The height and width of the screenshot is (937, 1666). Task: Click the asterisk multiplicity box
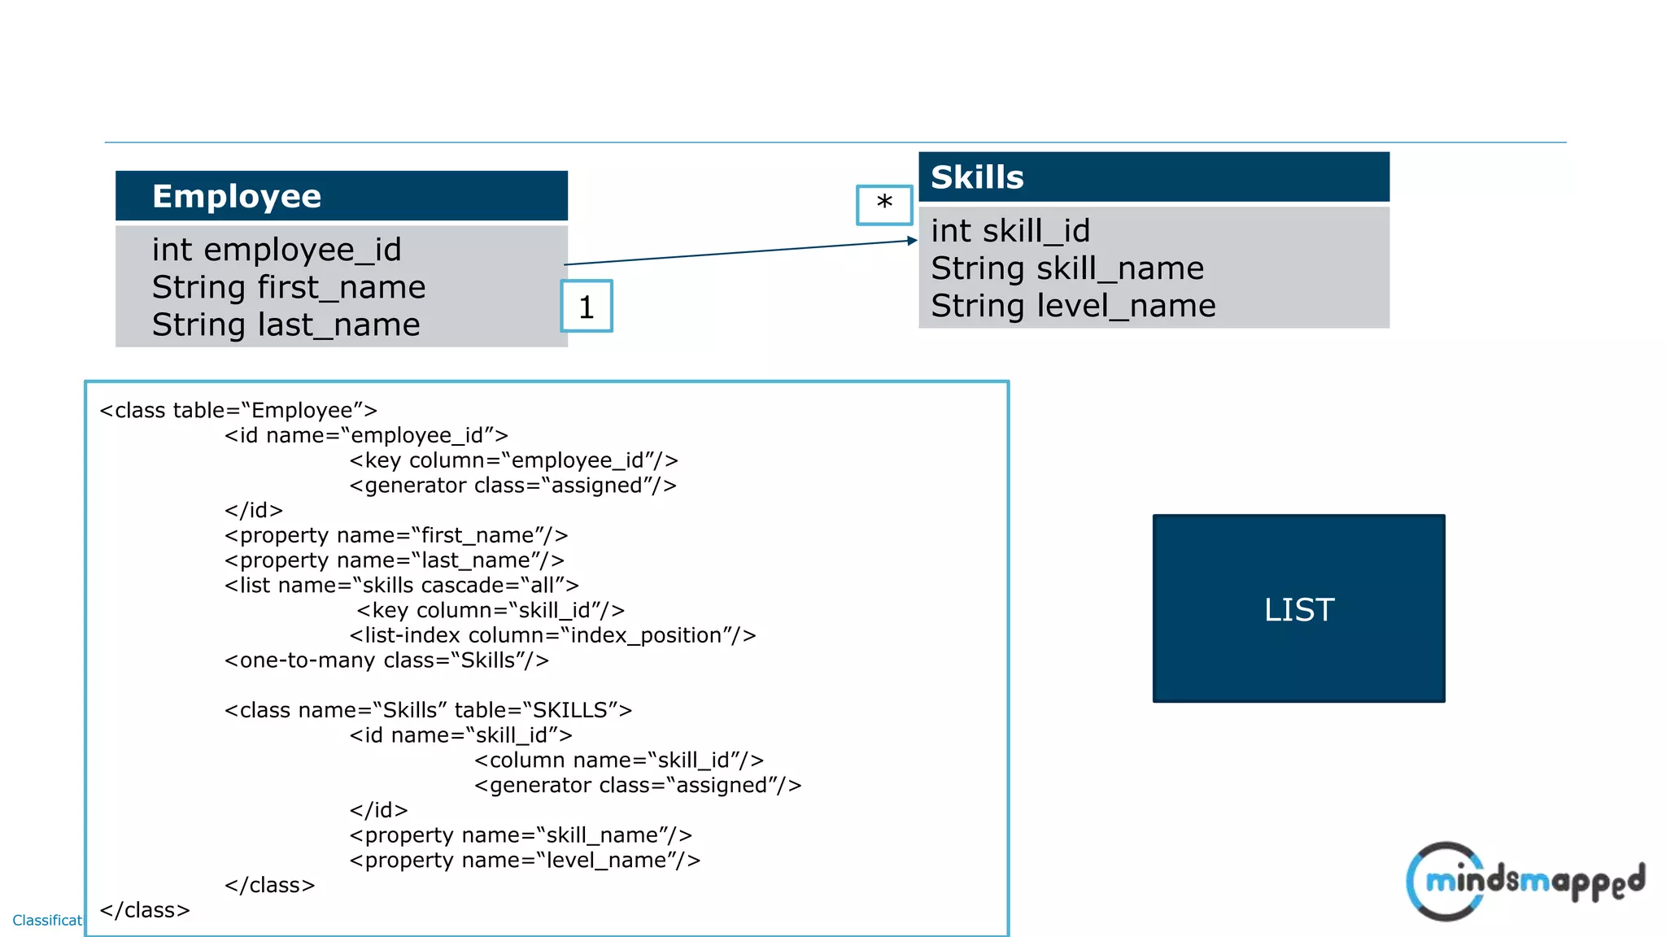click(x=884, y=205)
